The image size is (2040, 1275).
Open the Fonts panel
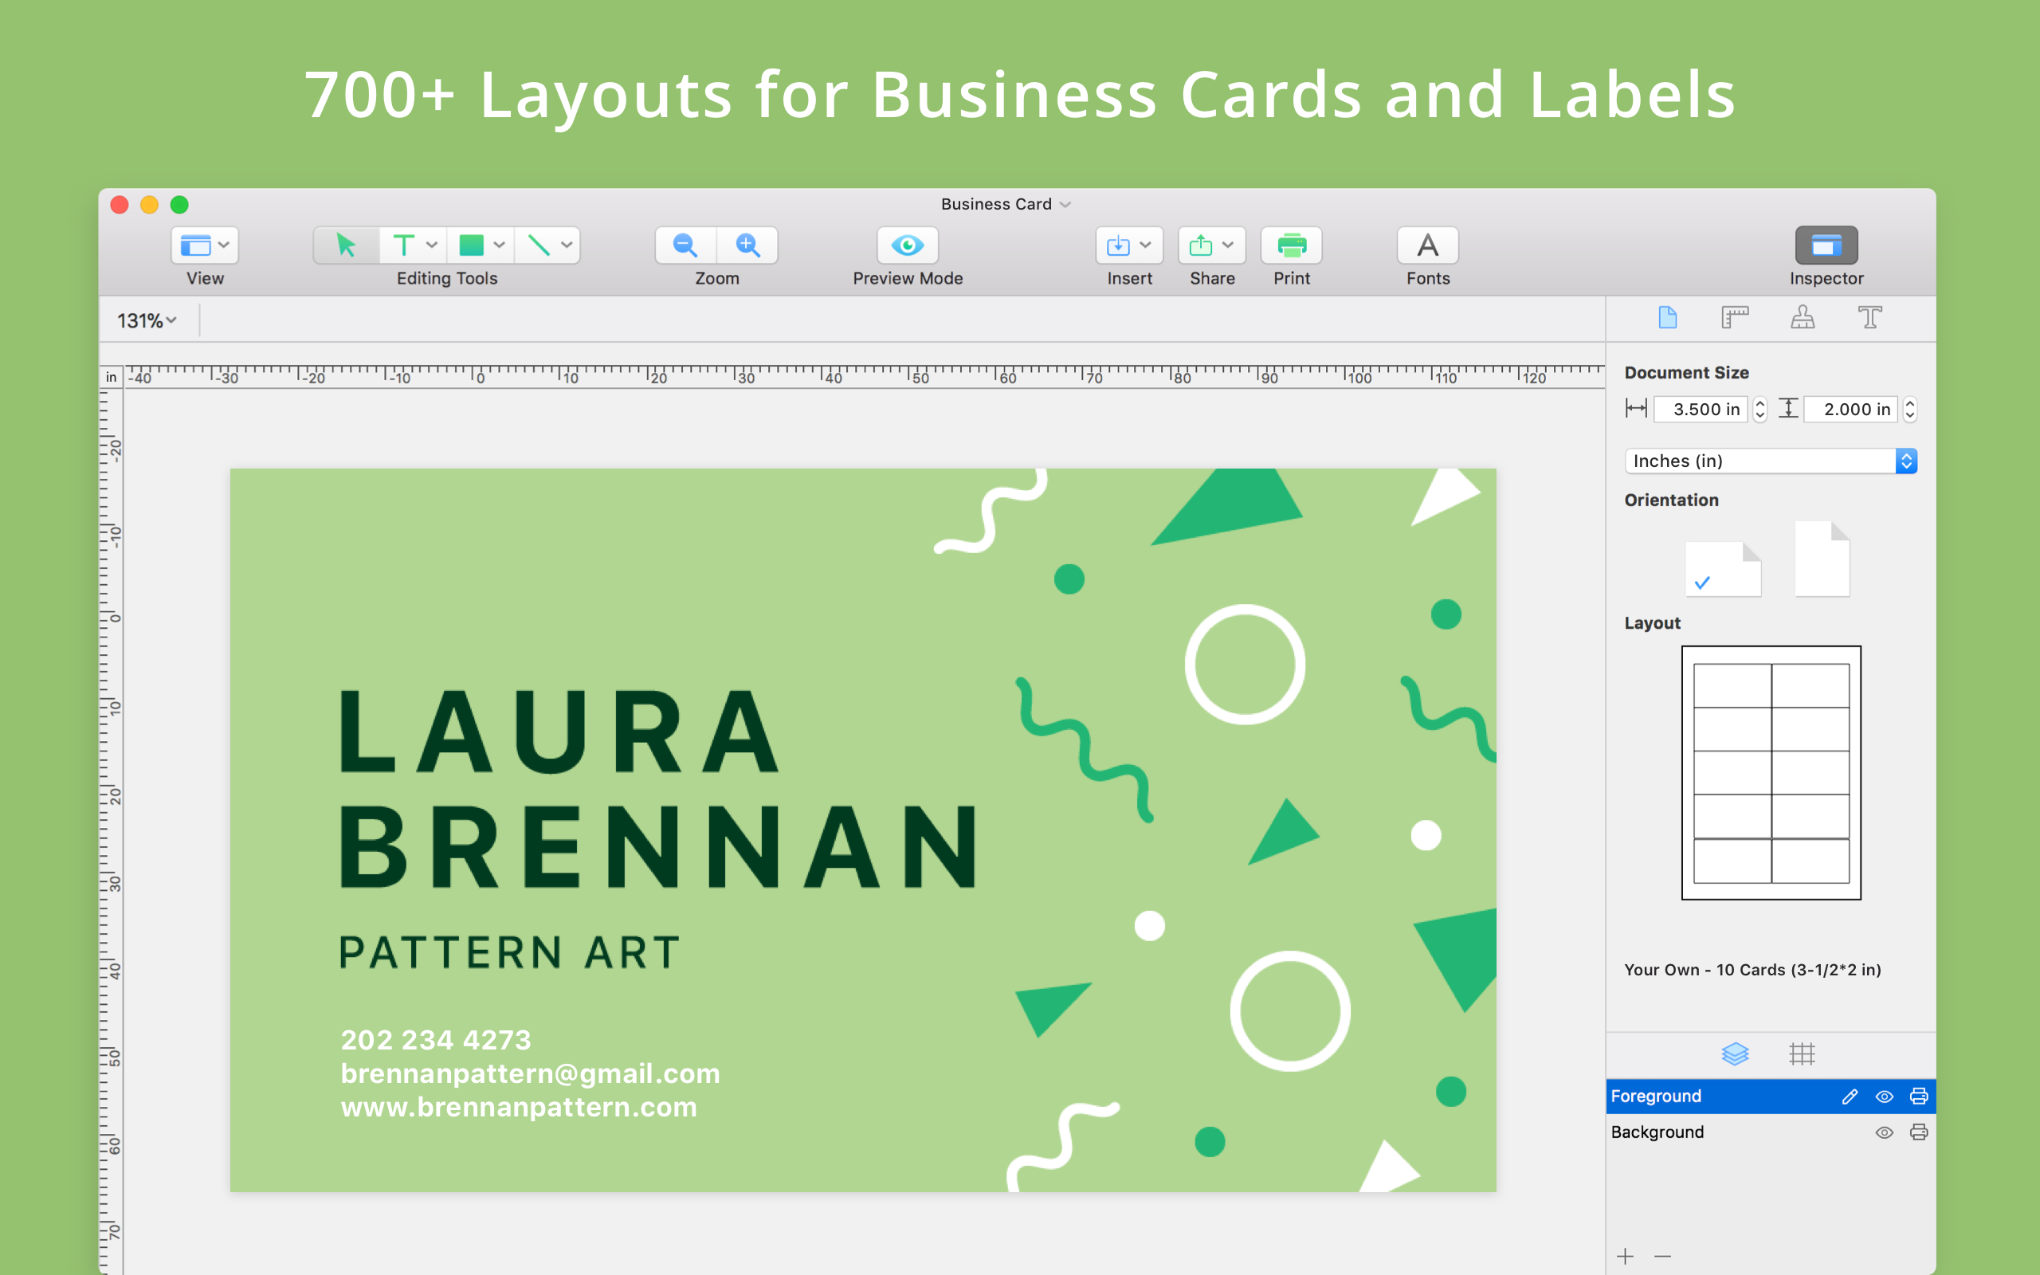(1426, 245)
